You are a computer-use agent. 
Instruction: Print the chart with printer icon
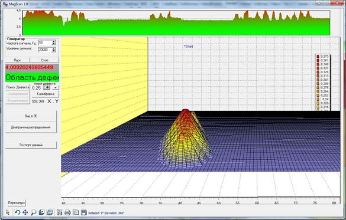pyautogui.click(x=67, y=212)
